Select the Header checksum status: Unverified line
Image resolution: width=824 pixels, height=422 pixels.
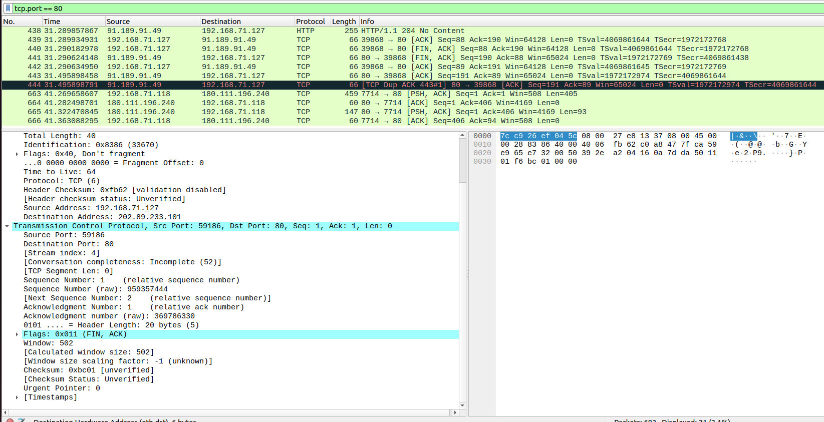click(x=105, y=199)
